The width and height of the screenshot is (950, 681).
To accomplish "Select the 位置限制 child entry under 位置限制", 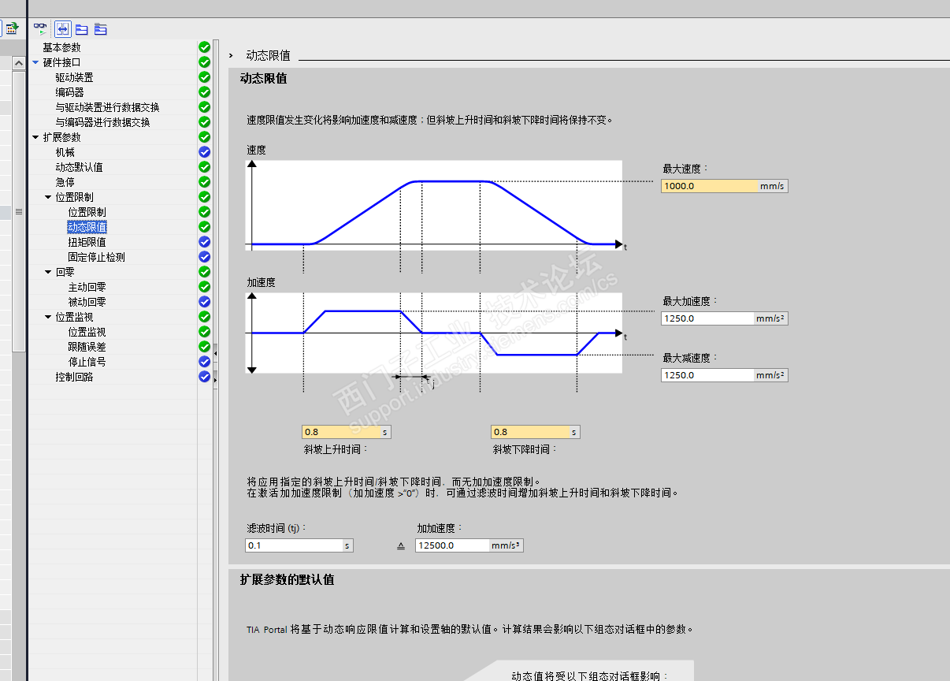I will coord(87,212).
